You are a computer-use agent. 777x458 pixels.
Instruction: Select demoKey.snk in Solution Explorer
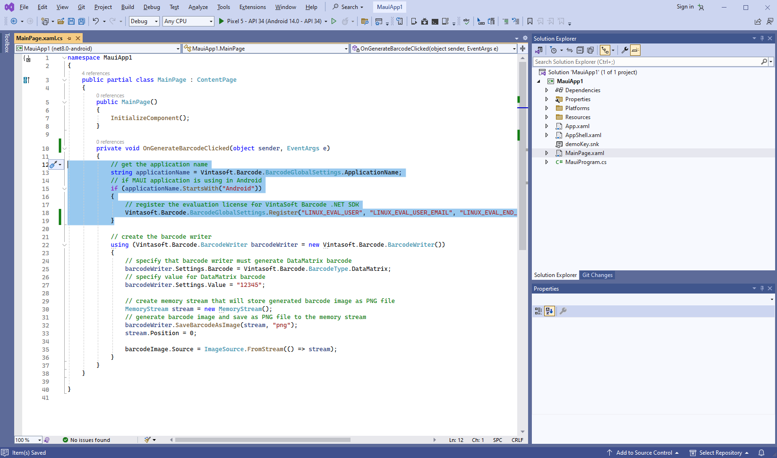(582, 144)
